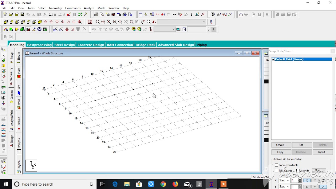
Task: Click the Print icon in the toolbar
Action: (x=96, y=14)
